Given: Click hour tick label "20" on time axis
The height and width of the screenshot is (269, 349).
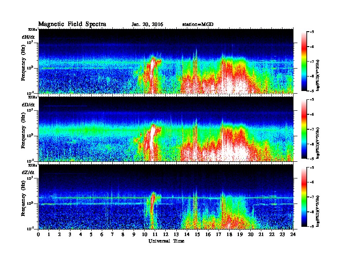Looking at the screenshot, I should click(x=251, y=235).
